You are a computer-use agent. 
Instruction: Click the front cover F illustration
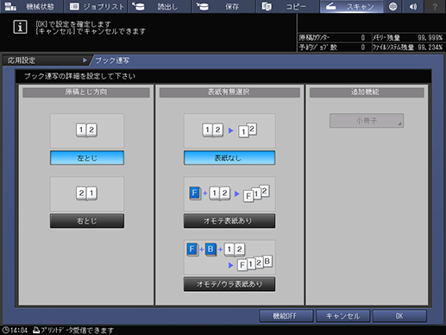(x=229, y=193)
